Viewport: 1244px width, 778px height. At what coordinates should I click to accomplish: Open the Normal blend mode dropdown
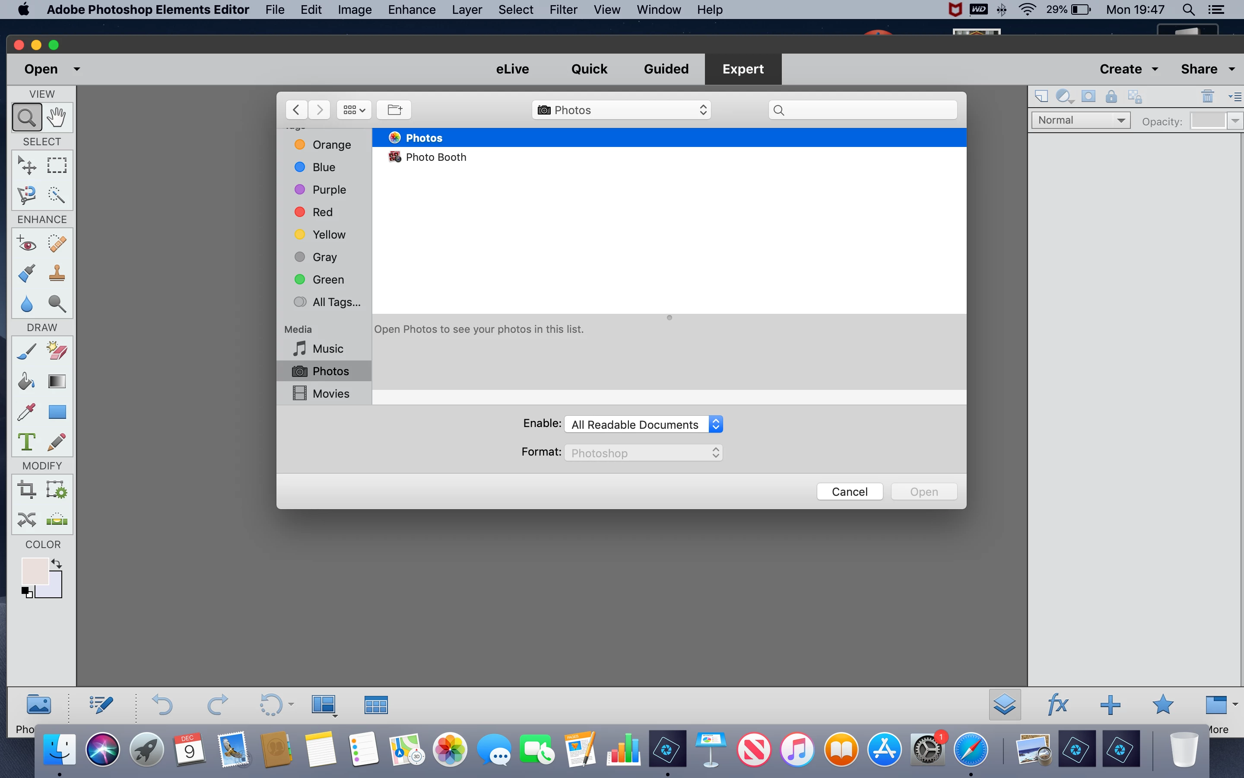1081,121
